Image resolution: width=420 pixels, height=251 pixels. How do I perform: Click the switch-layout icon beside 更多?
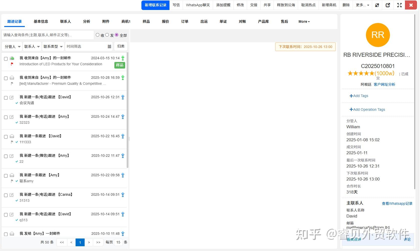click(x=377, y=5)
